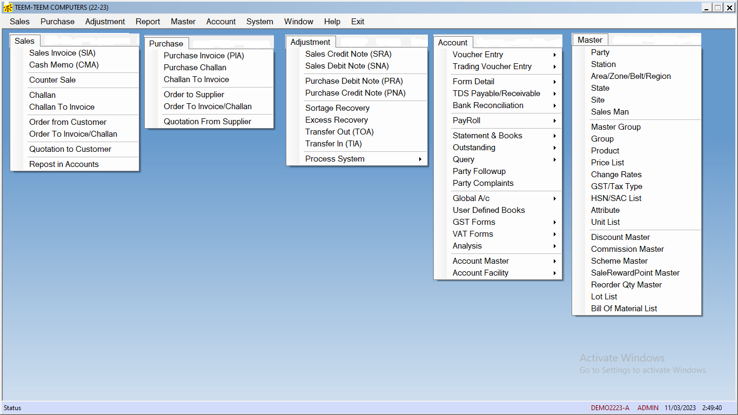Viewport: 738px width, 415px height.
Task: Click the application icon in title bar
Action: coord(8,8)
